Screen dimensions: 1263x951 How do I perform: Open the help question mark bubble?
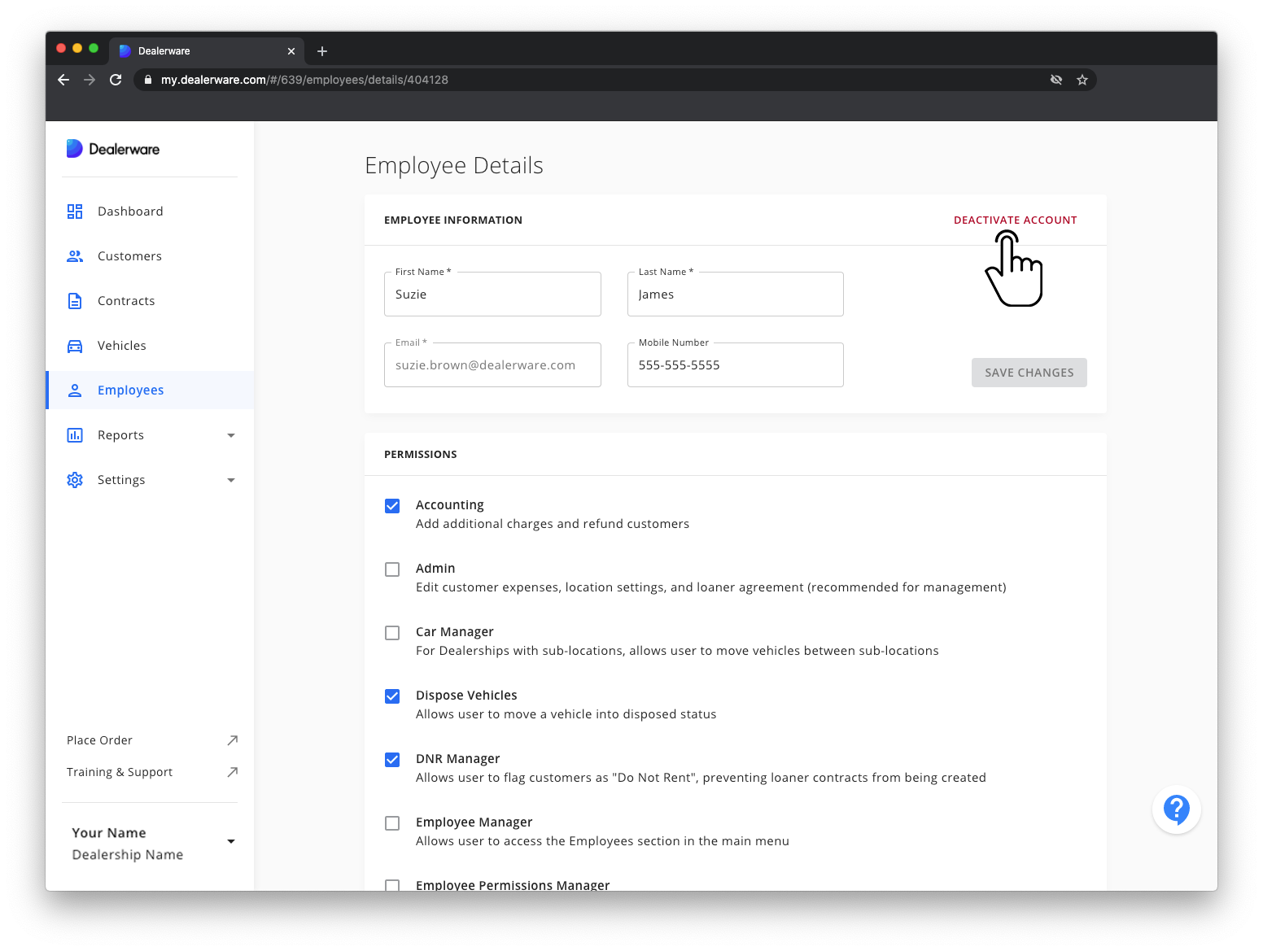pyautogui.click(x=1176, y=809)
